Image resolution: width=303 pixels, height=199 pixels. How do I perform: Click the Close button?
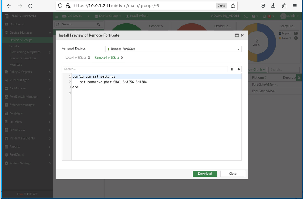pos(233,174)
